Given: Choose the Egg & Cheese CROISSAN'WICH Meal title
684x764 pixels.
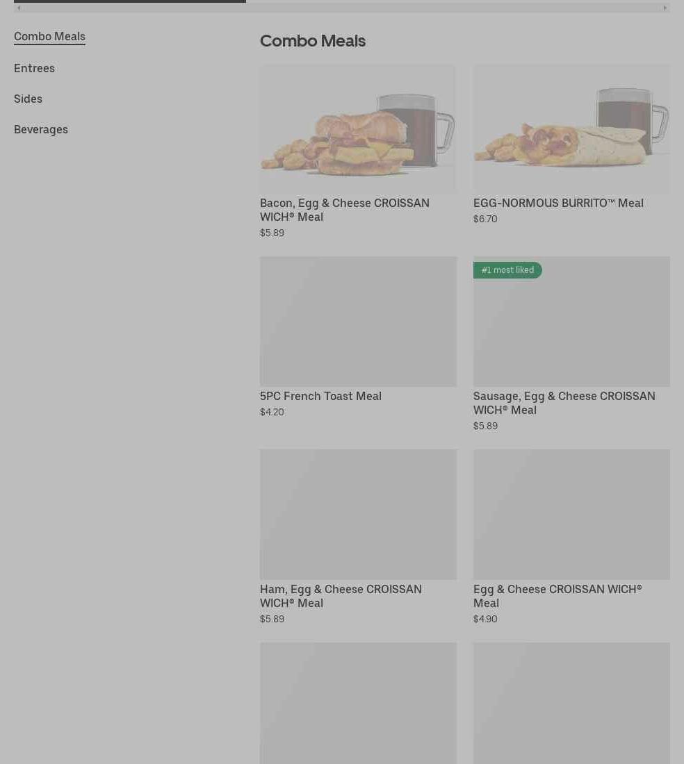Looking at the screenshot, I should click(557, 596).
